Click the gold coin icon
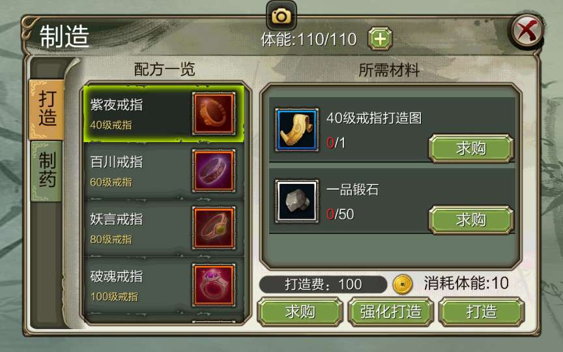Image resolution: width=563 pixels, height=352 pixels. 402,284
